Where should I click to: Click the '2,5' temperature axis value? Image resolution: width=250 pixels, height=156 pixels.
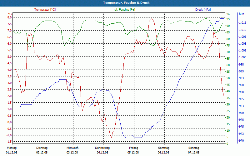pyautogui.click(x=10, y=89)
